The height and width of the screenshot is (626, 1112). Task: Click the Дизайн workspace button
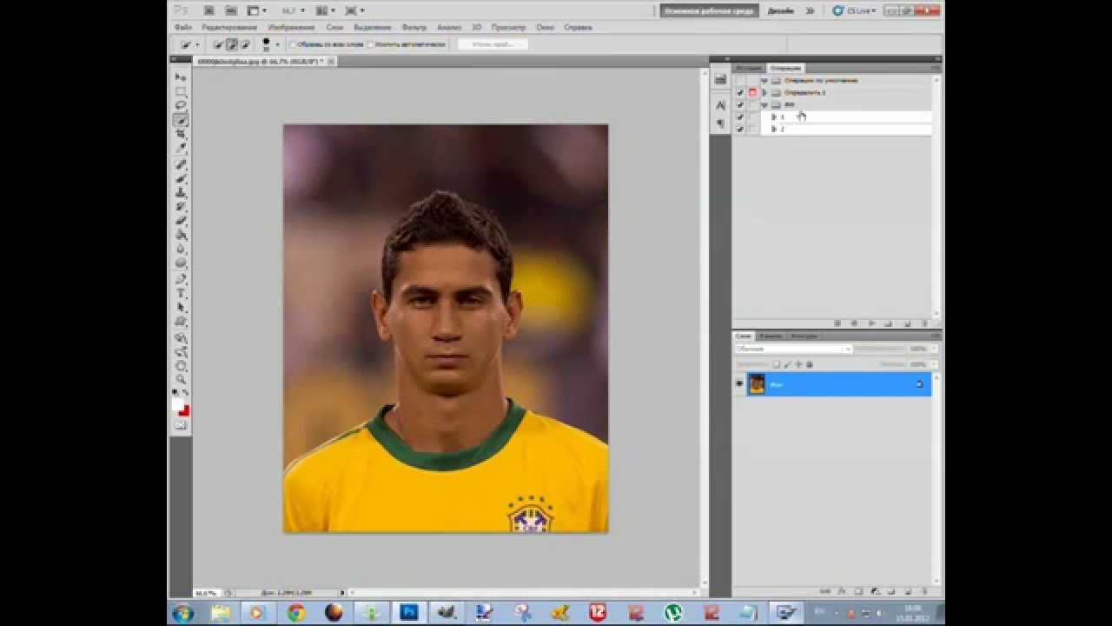[x=780, y=11]
